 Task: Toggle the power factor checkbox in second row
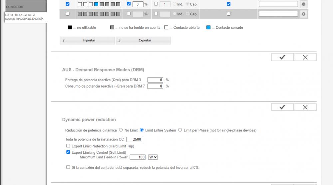(x=156, y=14)
